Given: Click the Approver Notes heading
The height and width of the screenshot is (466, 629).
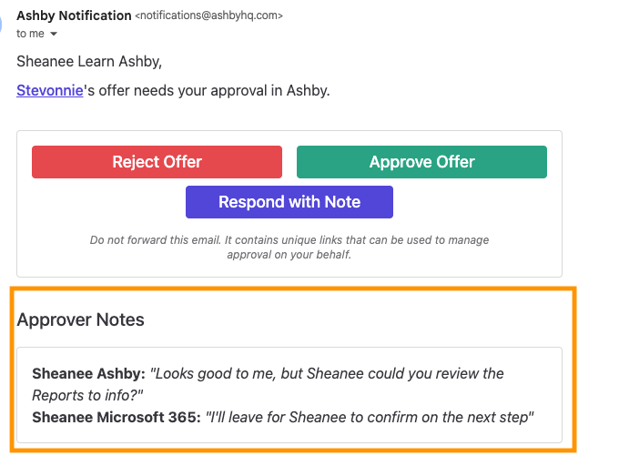Looking at the screenshot, I should point(80,319).
